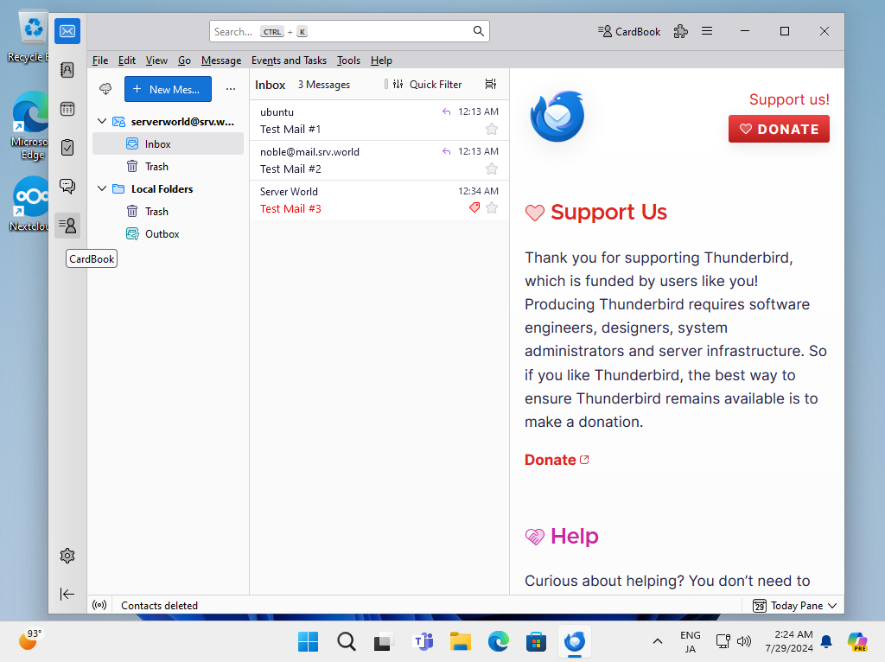Click the replied arrow on Test Mail #1

(x=447, y=111)
